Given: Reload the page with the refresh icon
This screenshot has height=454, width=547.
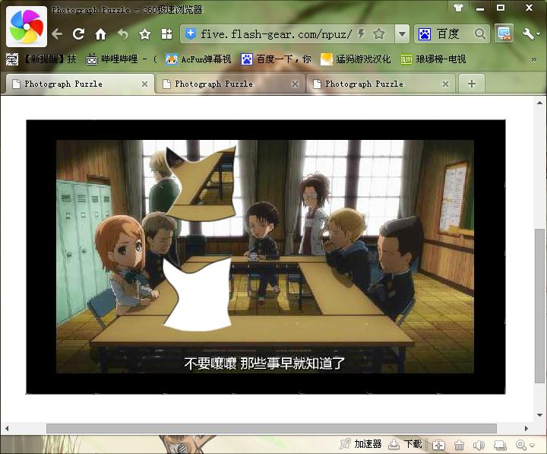Looking at the screenshot, I should click(78, 34).
